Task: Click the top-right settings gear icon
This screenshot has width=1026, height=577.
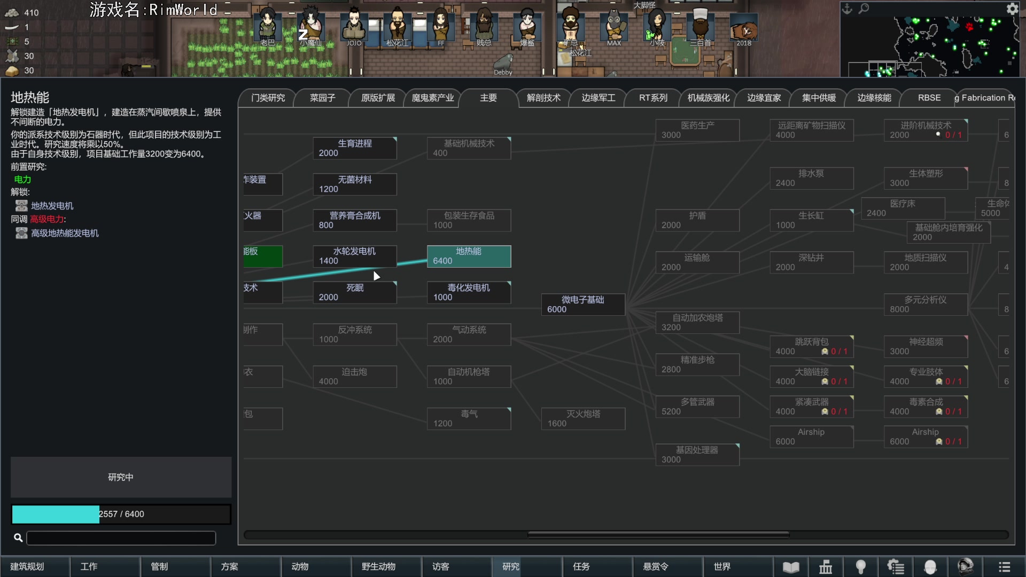Action: point(1012,9)
